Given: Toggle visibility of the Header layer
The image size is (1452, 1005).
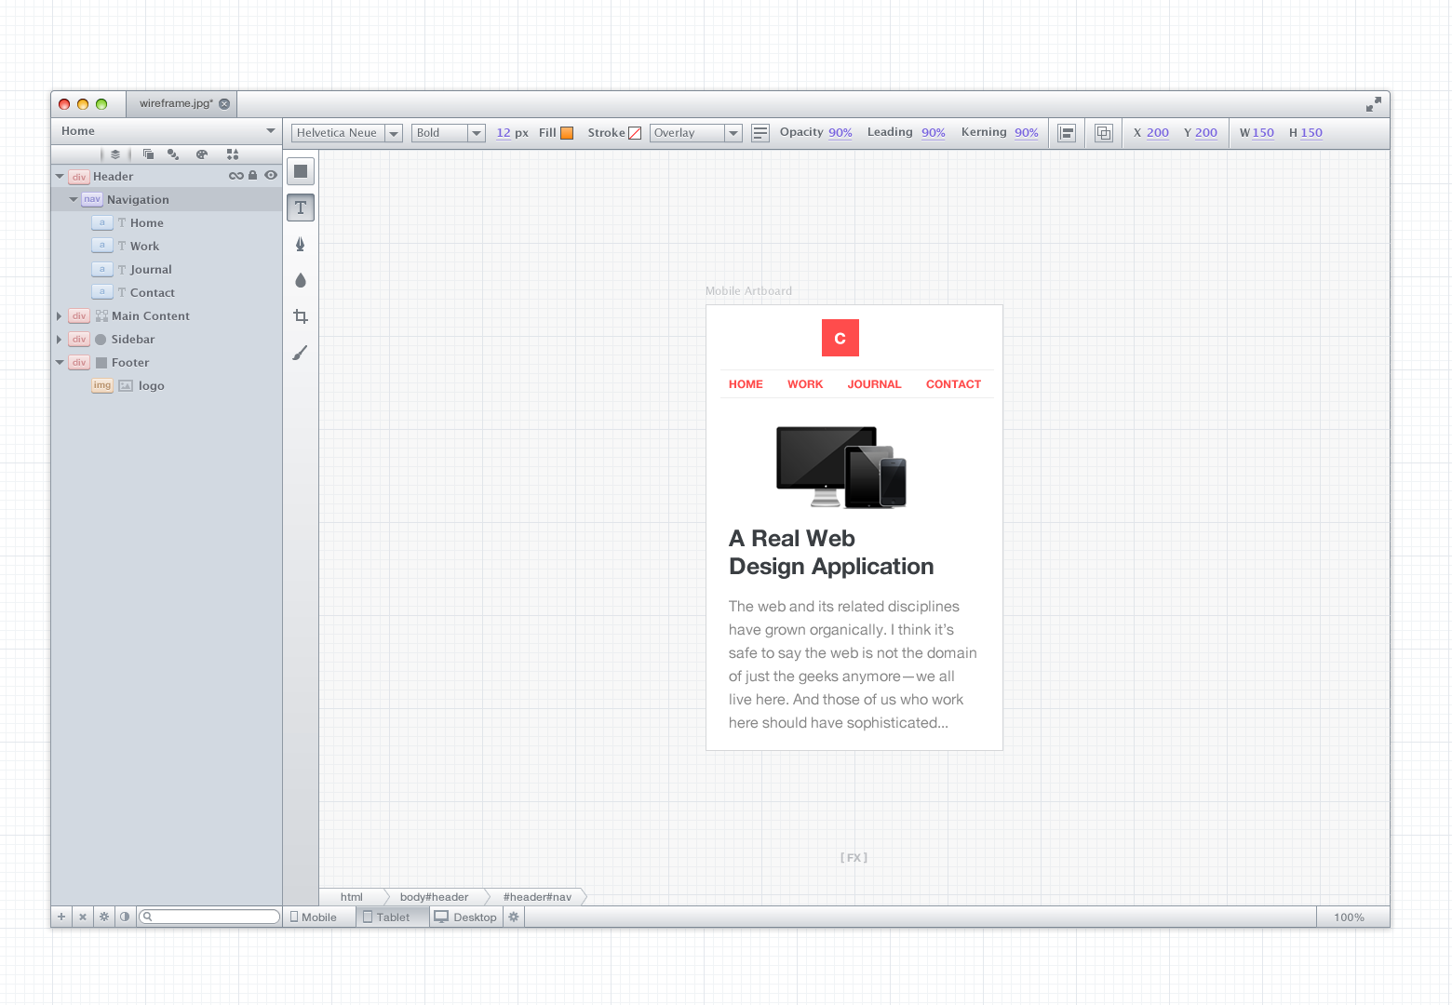Looking at the screenshot, I should (x=271, y=175).
